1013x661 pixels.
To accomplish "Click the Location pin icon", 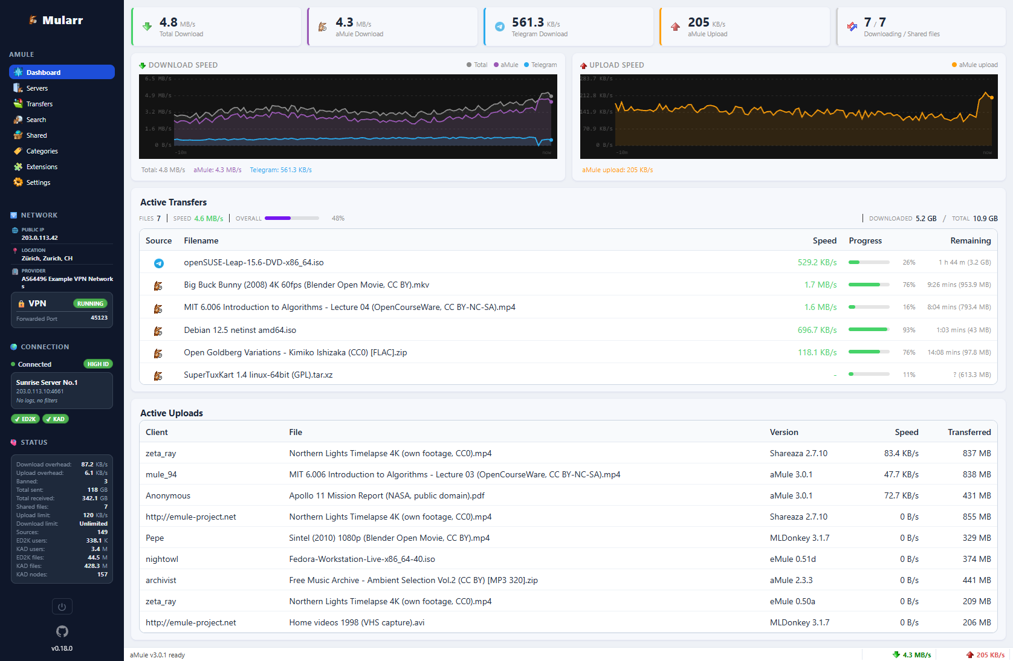I will click(15, 250).
